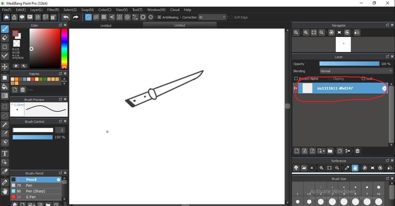Activate the rectangular Select tool
The height and width of the screenshot is (206, 395).
point(5,106)
